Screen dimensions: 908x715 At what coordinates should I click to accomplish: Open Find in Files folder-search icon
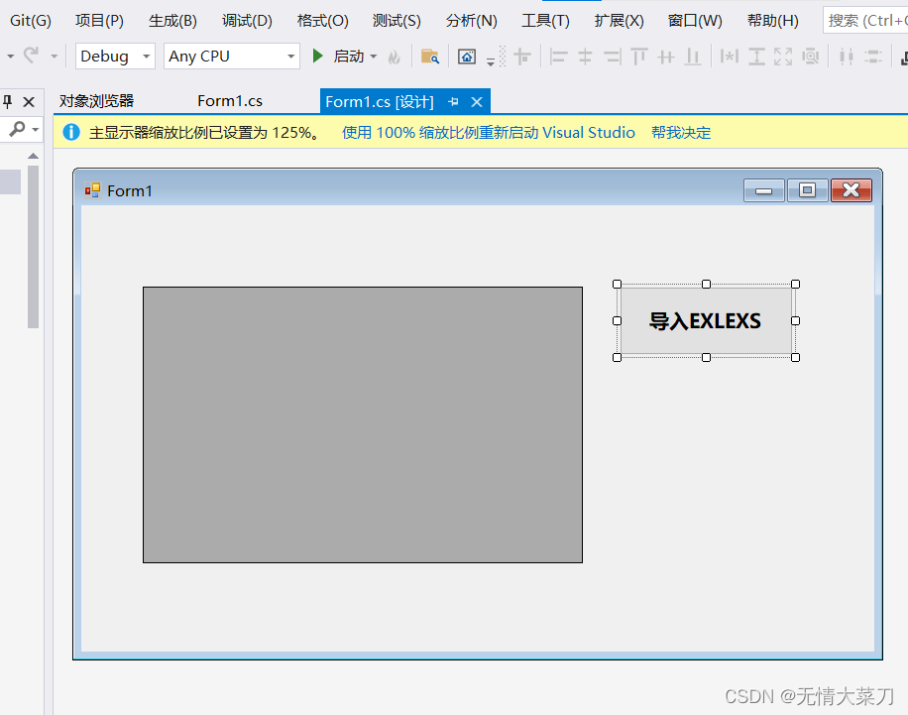[x=429, y=57]
